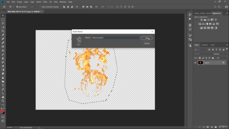This screenshot has width=229, height=129.
Task: Switch to the Paths tab
Action: [x=213, y=45]
